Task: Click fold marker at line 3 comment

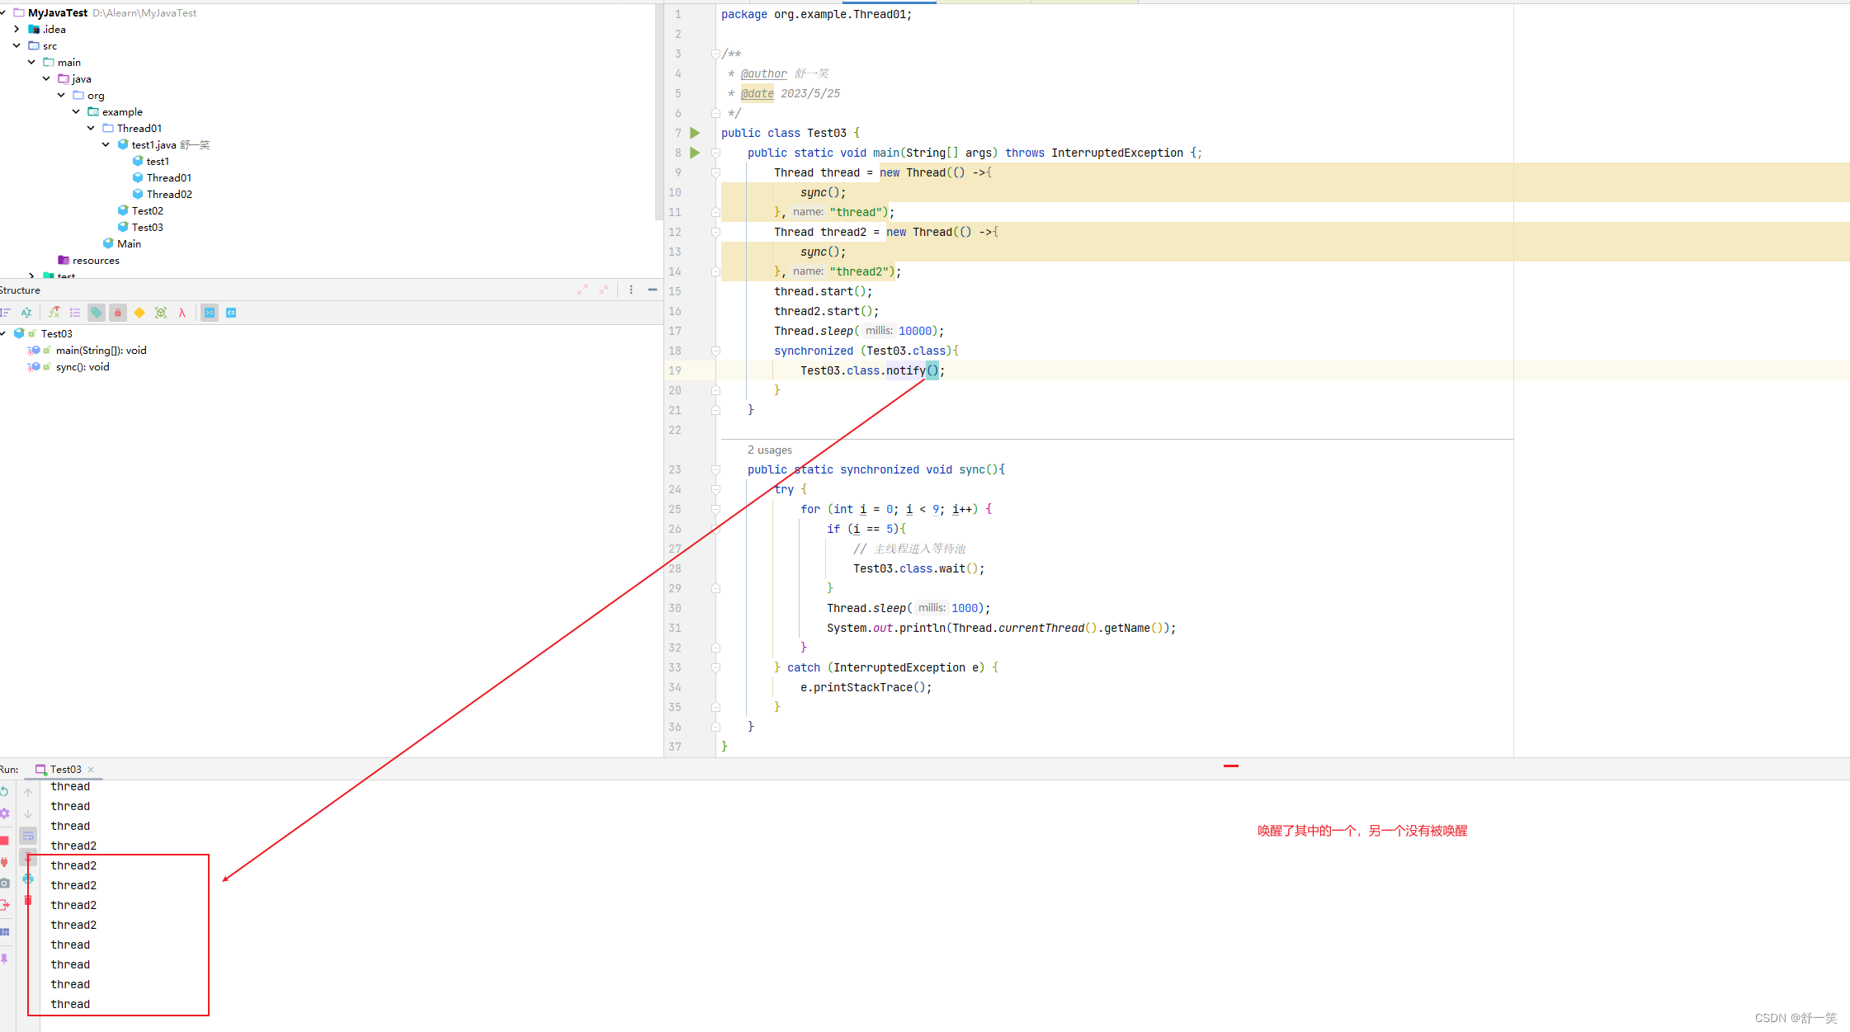Action: pyautogui.click(x=715, y=54)
